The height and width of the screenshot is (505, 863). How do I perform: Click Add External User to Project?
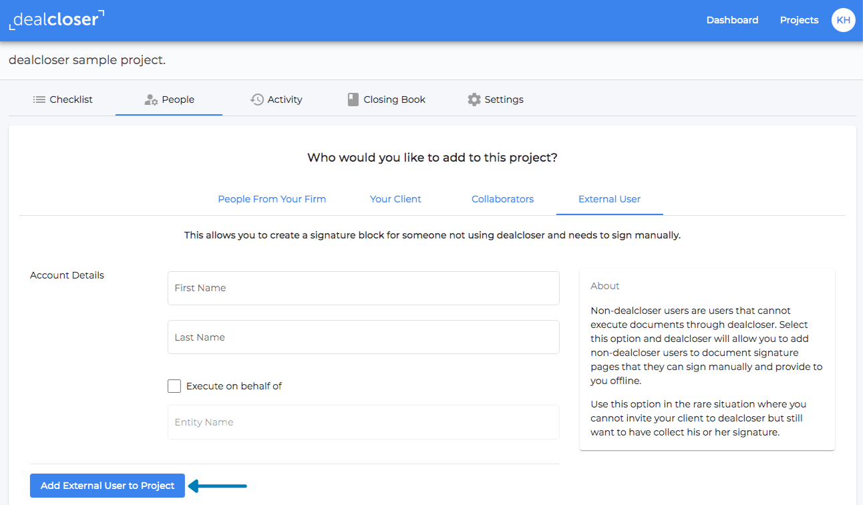click(x=107, y=486)
